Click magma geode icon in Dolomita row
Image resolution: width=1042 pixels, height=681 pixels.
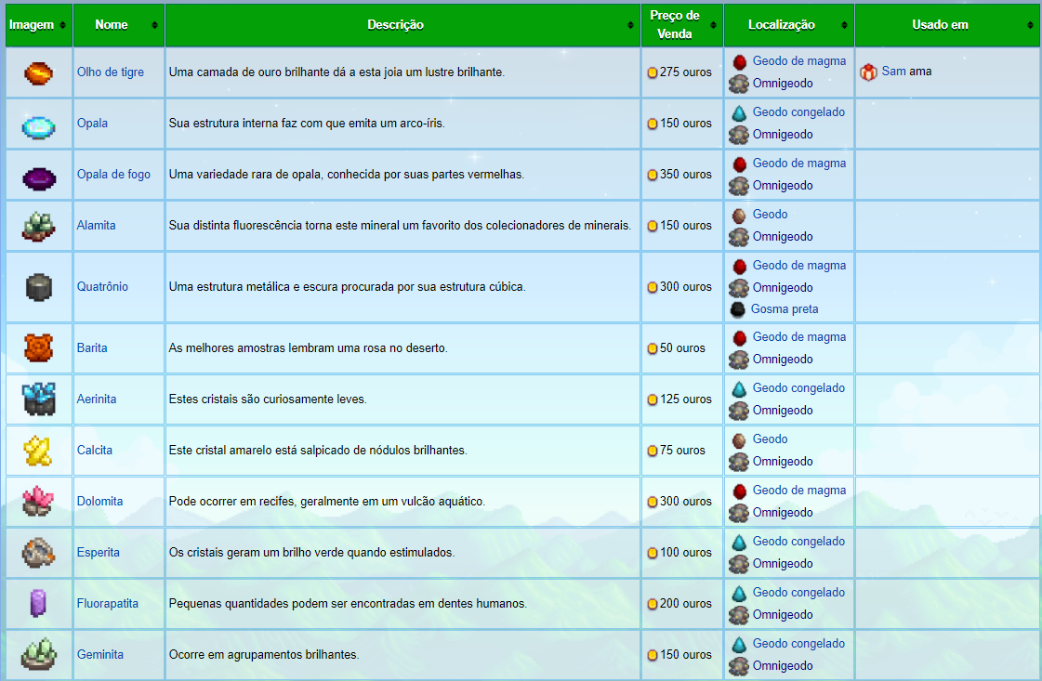tap(740, 491)
